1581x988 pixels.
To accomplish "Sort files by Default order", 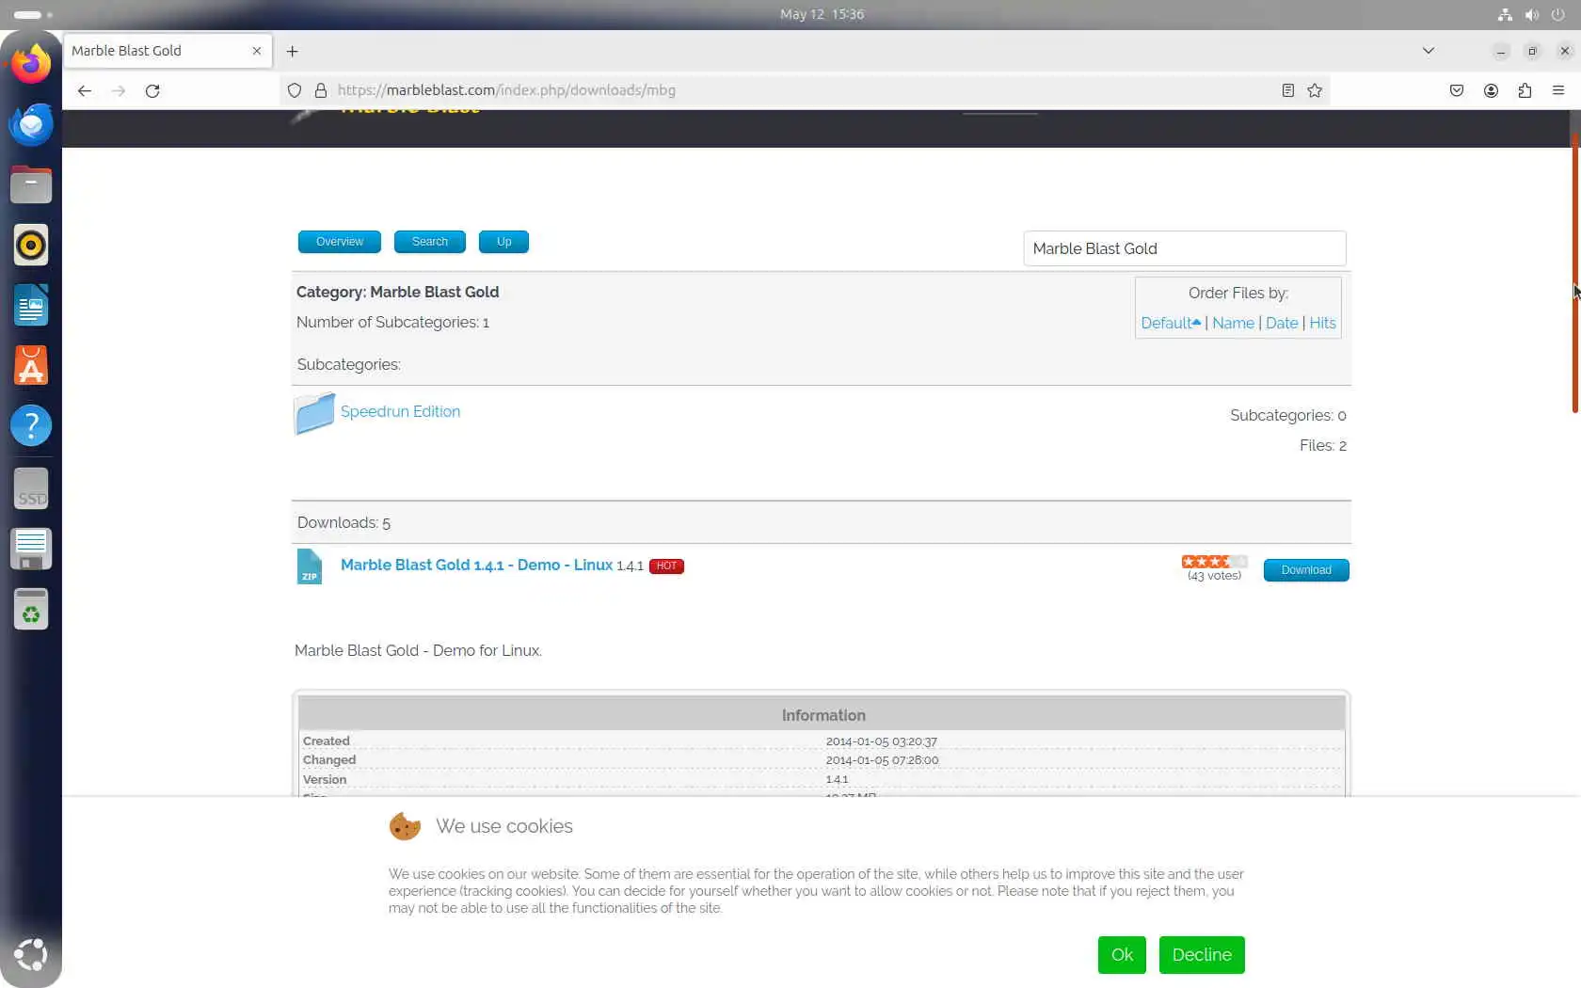I will coord(1171,323).
